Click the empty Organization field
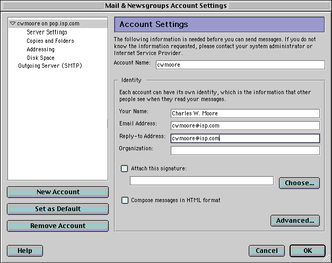This screenshot has height=263, width=332. pos(245,151)
